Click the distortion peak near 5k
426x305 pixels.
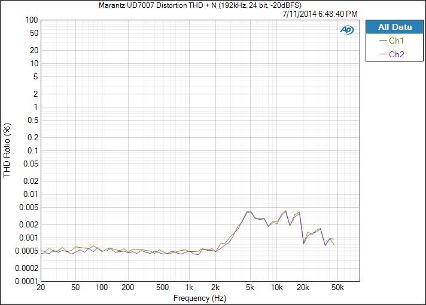[x=249, y=212]
